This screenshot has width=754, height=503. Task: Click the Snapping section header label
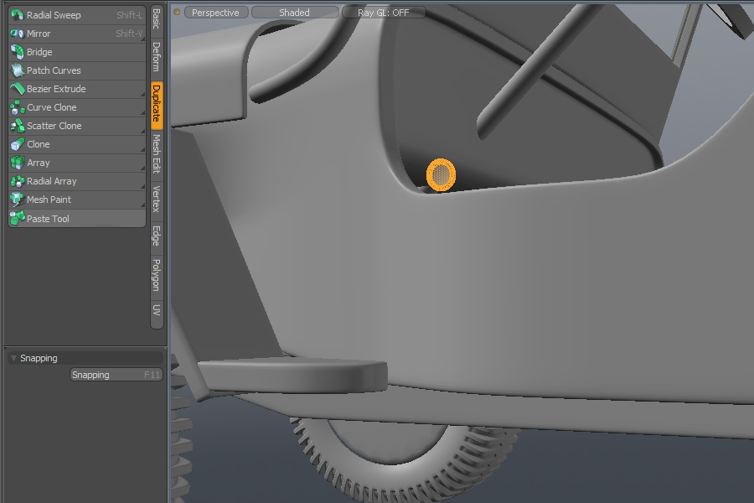tap(39, 358)
